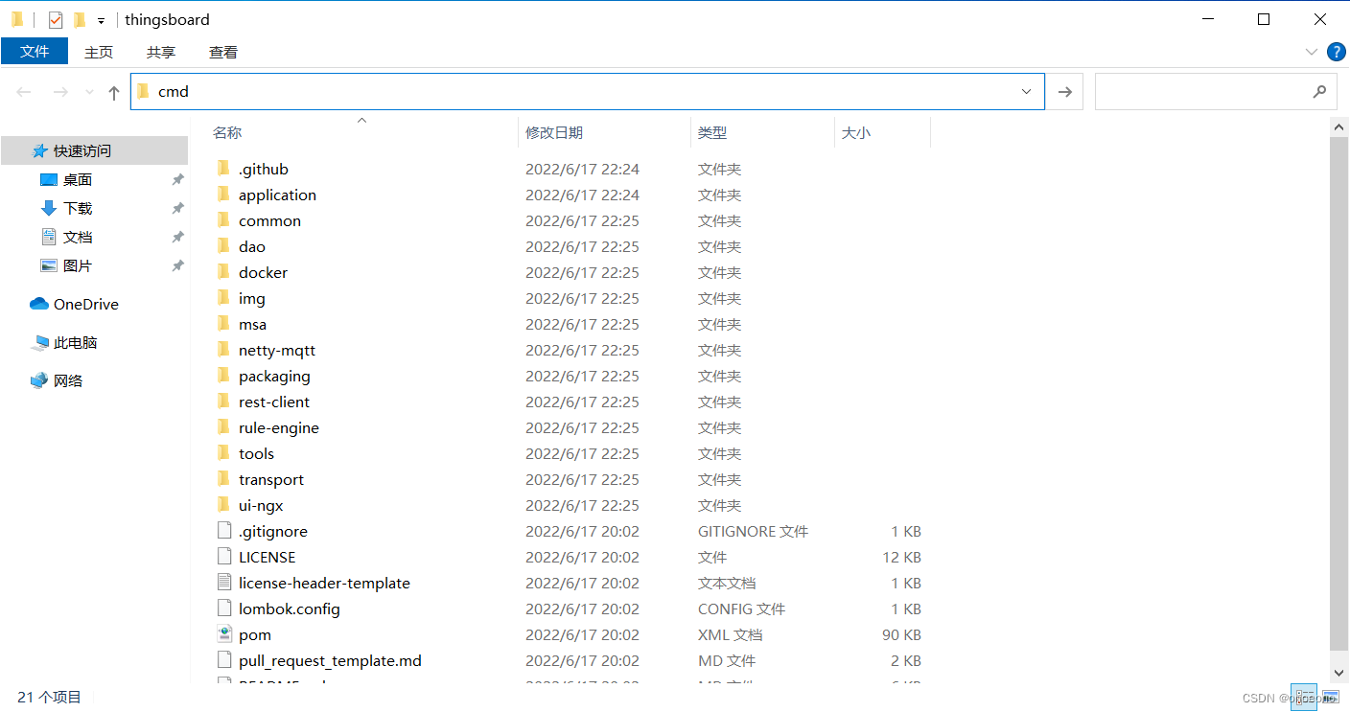This screenshot has height=712, width=1350.
Task: Click the magnifier search icon
Action: [1319, 92]
